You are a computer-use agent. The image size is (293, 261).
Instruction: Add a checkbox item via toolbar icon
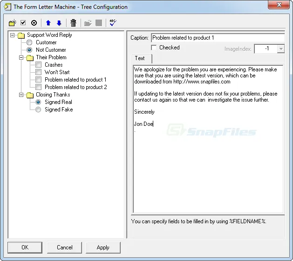pos(23,23)
